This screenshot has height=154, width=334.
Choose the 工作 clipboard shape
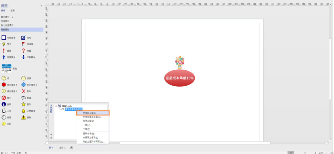point(4,111)
